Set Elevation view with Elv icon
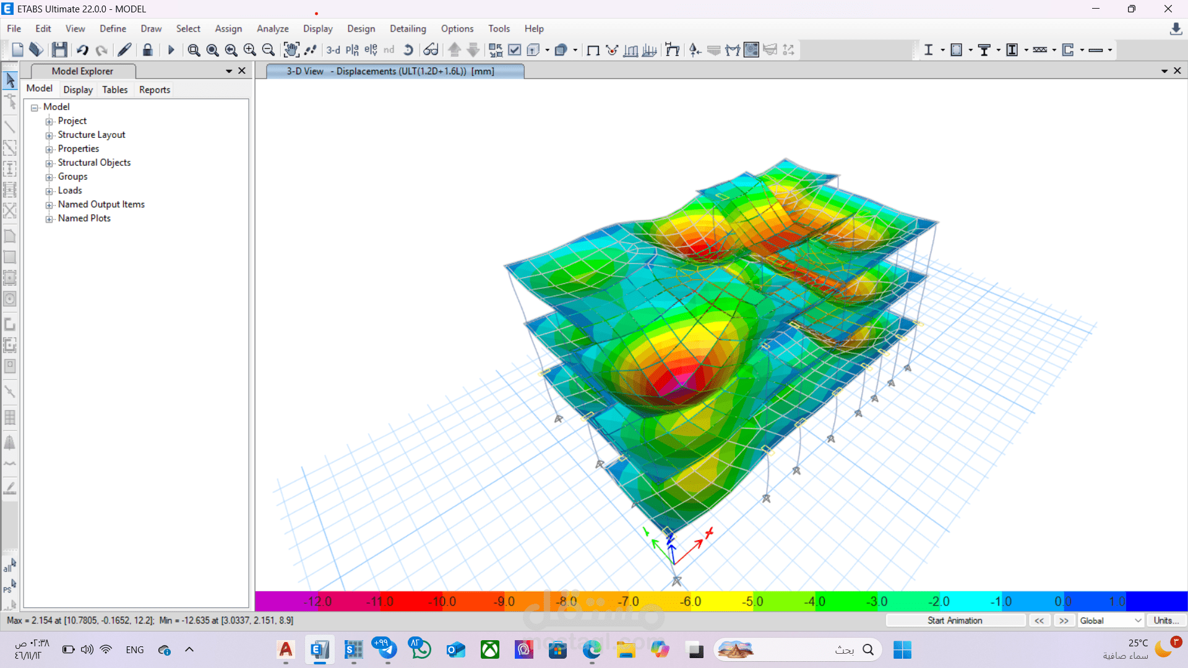The image size is (1188, 668). (x=371, y=50)
